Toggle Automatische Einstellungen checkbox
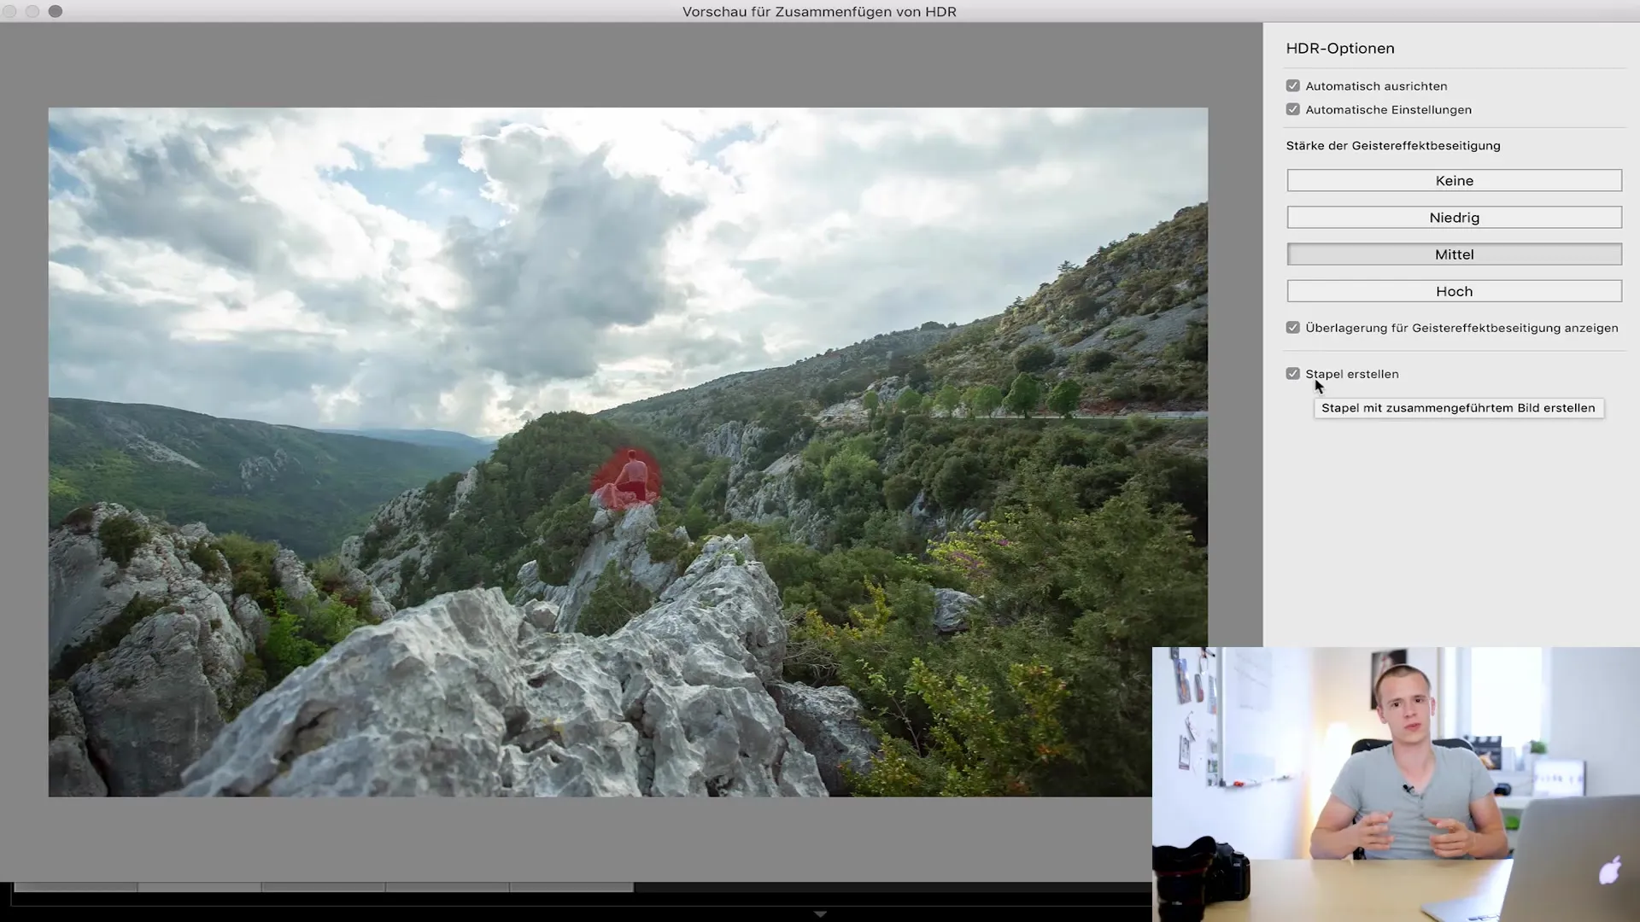The width and height of the screenshot is (1640, 922). 1293,109
